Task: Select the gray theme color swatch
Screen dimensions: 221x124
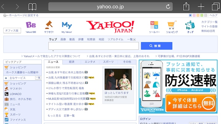Action: coord(206,15)
